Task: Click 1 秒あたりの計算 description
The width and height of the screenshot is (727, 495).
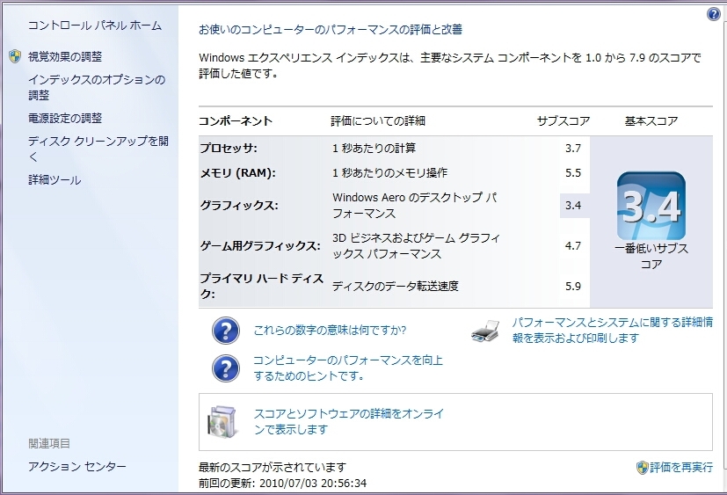Action: click(x=374, y=149)
